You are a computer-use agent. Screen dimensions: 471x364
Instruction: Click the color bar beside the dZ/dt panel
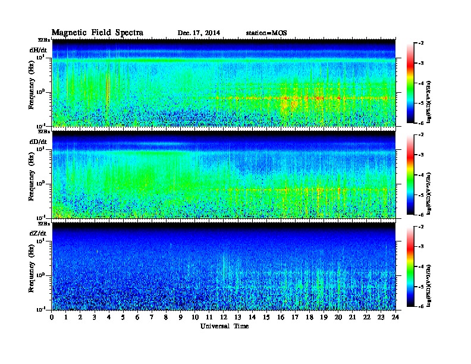tap(410, 266)
